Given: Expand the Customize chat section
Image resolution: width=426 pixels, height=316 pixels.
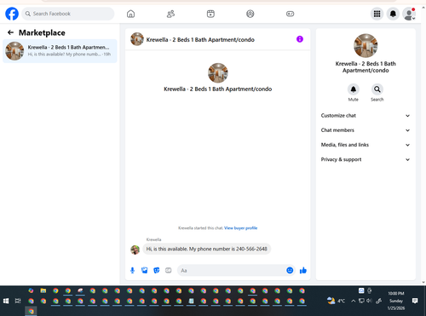Looking at the screenshot, I should (366, 116).
